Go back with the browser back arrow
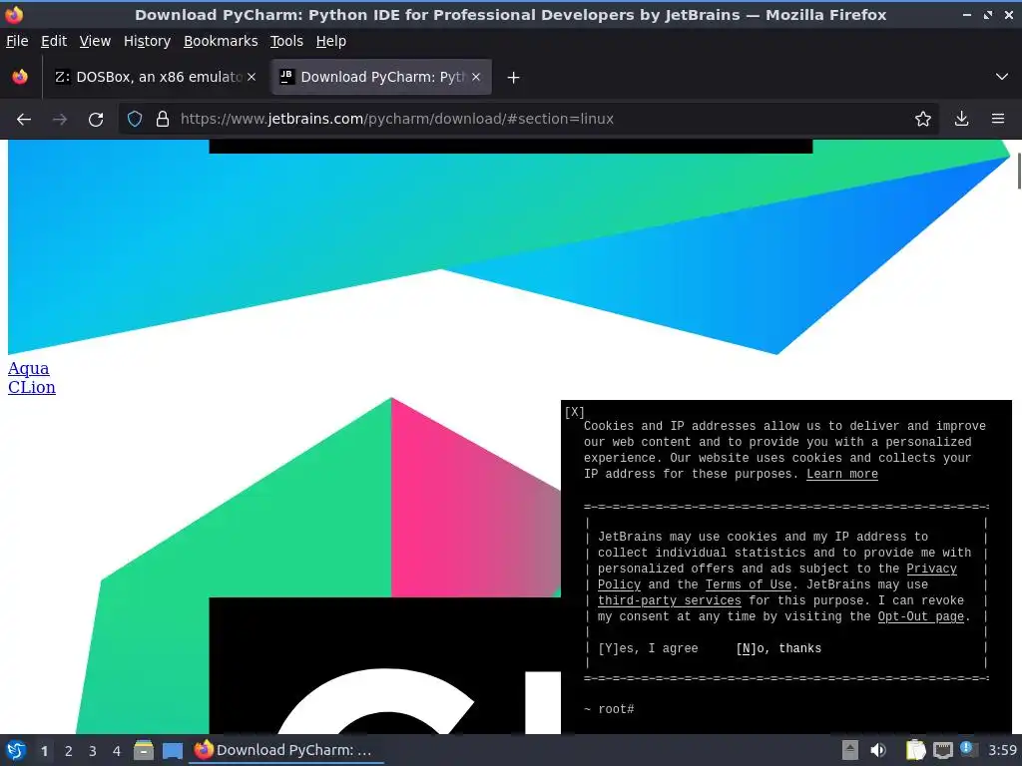The width and height of the screenshot is (1022, 766). click(x=24, y=120)
